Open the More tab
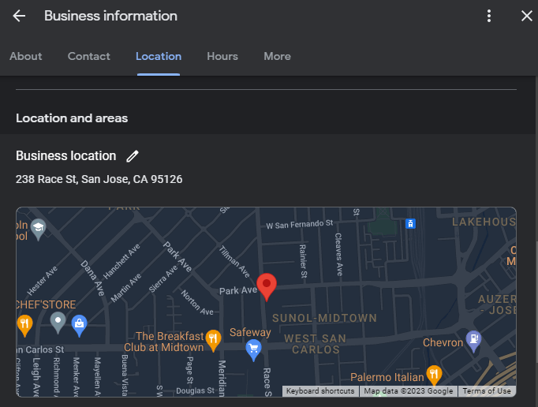The image size is (538, 407). point(277,56)
